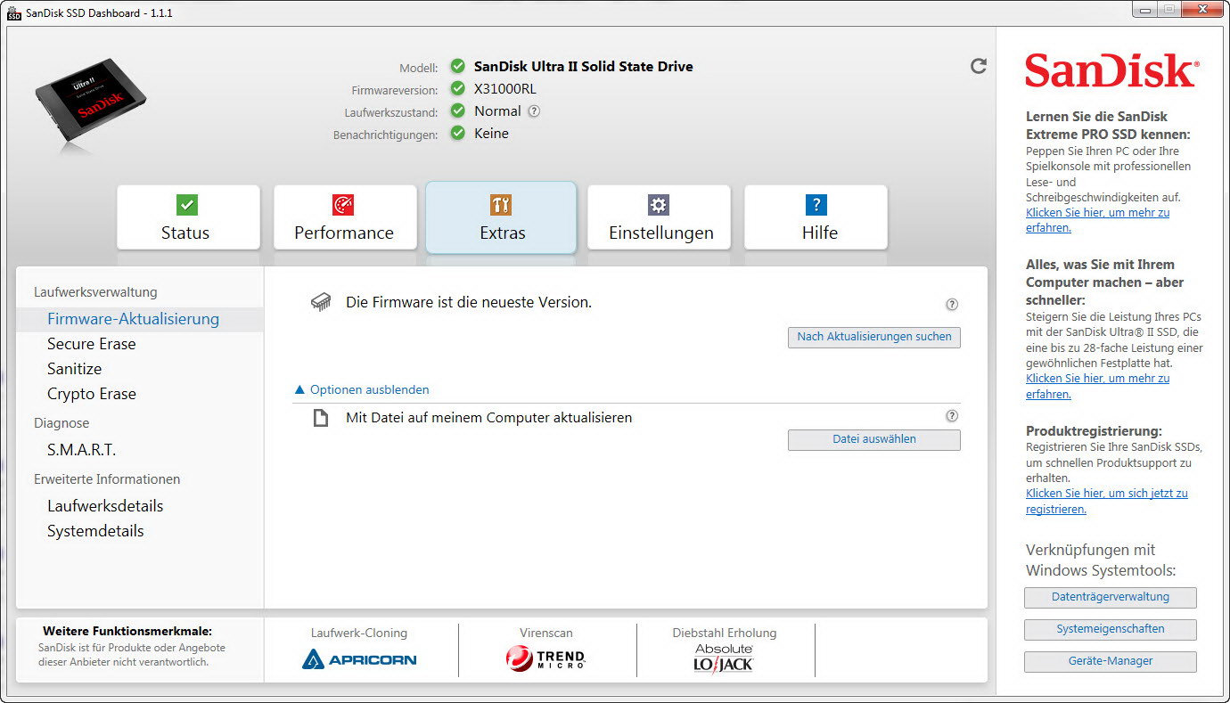Click the SanDisk SSD drive image
This screenshot has height=703, width=1230.
coord(91,107)
